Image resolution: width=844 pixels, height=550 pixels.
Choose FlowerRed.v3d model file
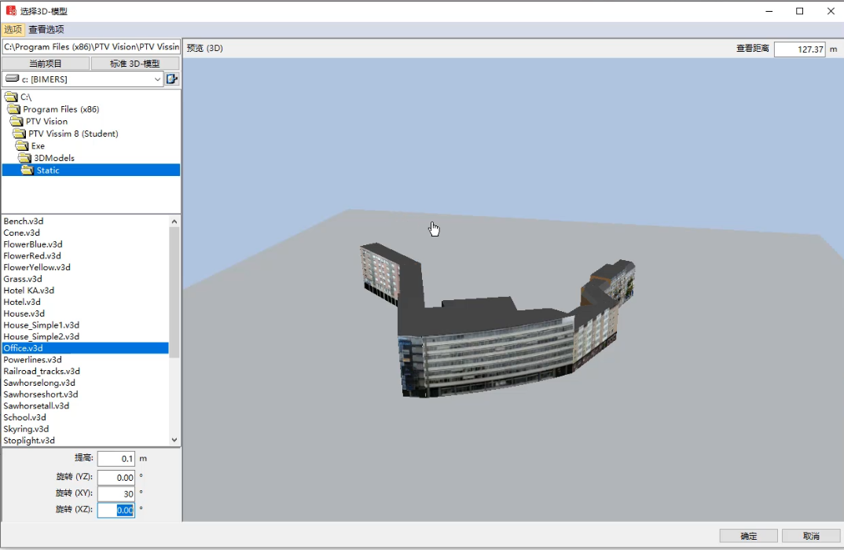[x=32, y=255]
